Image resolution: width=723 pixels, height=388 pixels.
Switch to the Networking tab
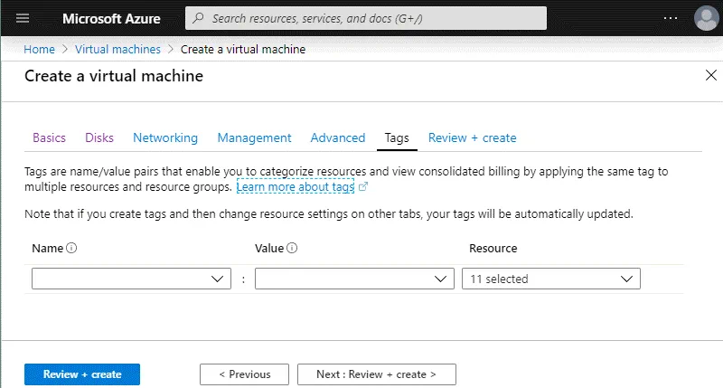pyautogui.click(x=165, y=137)
